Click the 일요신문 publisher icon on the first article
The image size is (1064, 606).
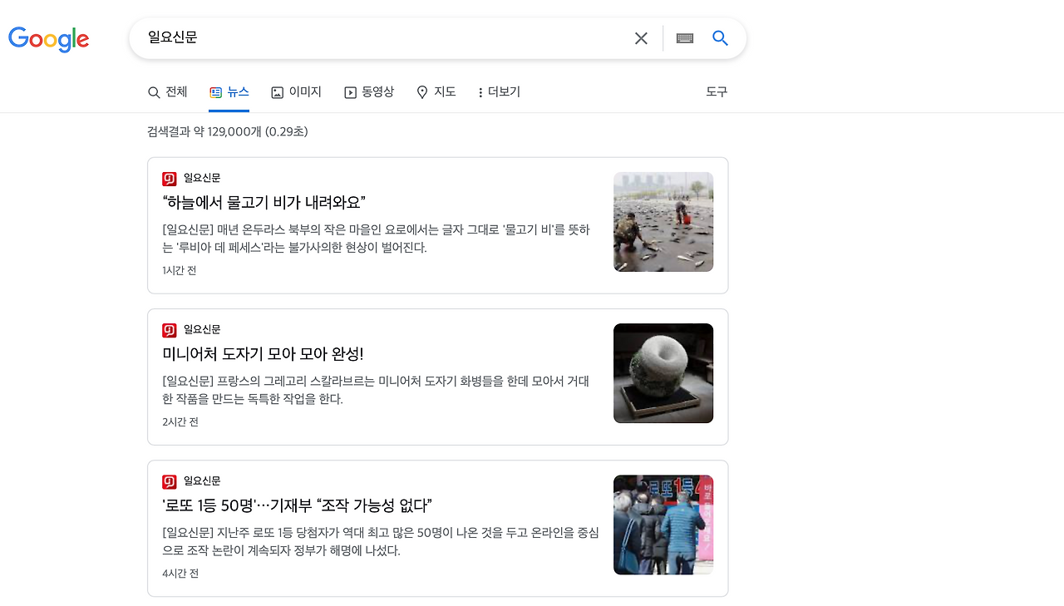pyautogui.click(x=170, y=178)
